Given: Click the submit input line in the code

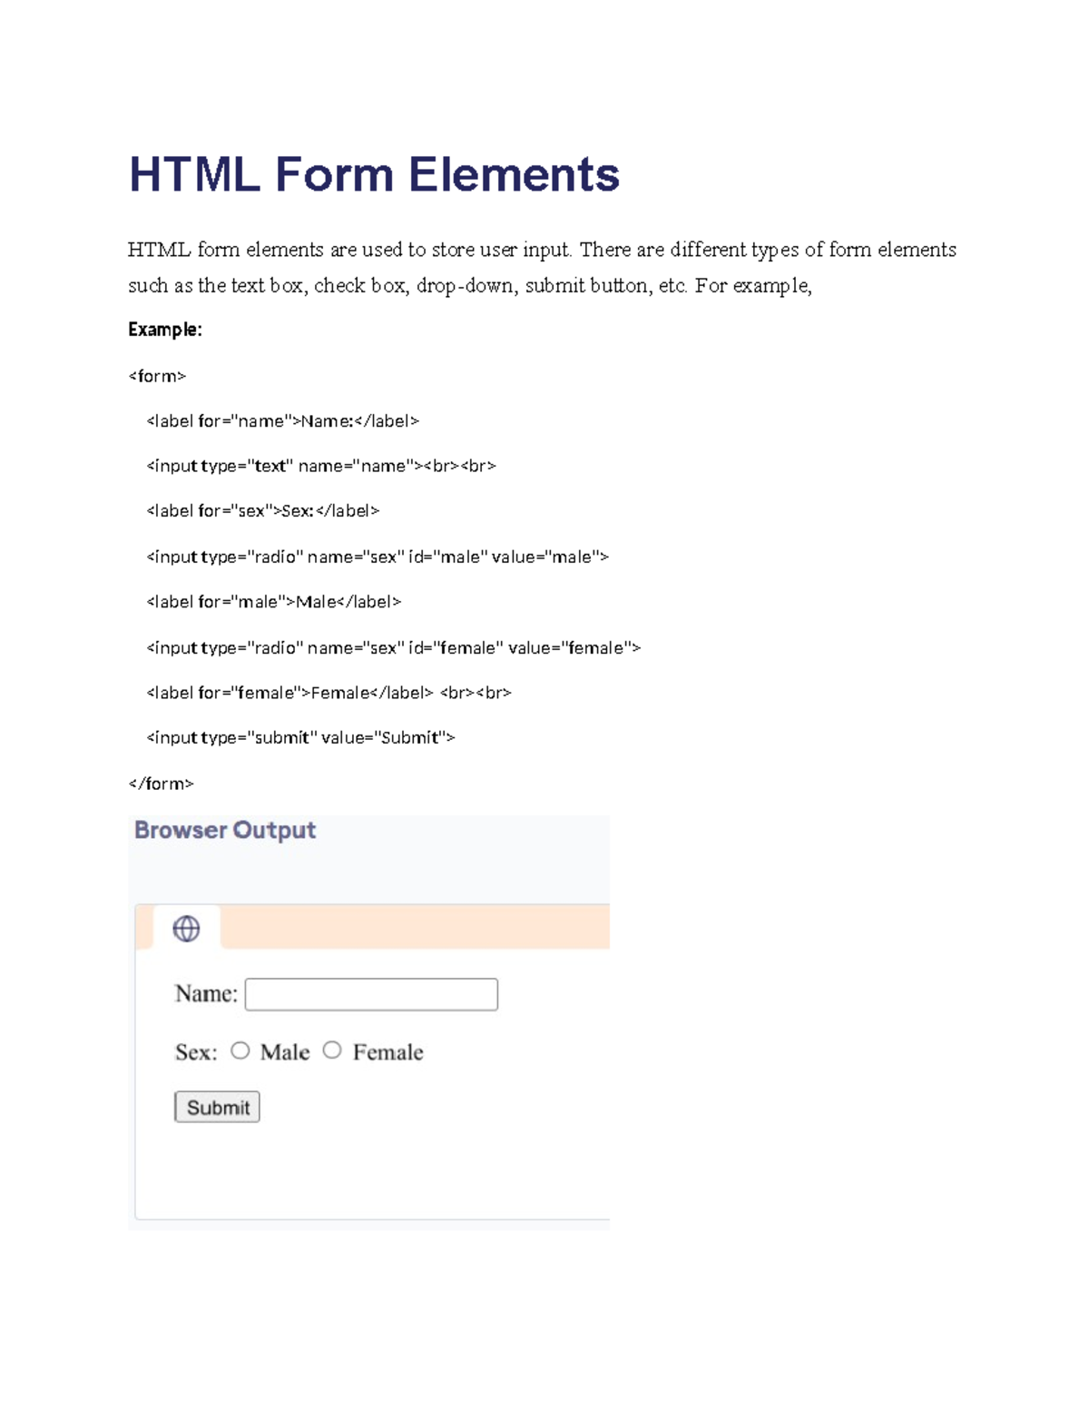Looking at the screenshot, I should (x=300, y=737).
